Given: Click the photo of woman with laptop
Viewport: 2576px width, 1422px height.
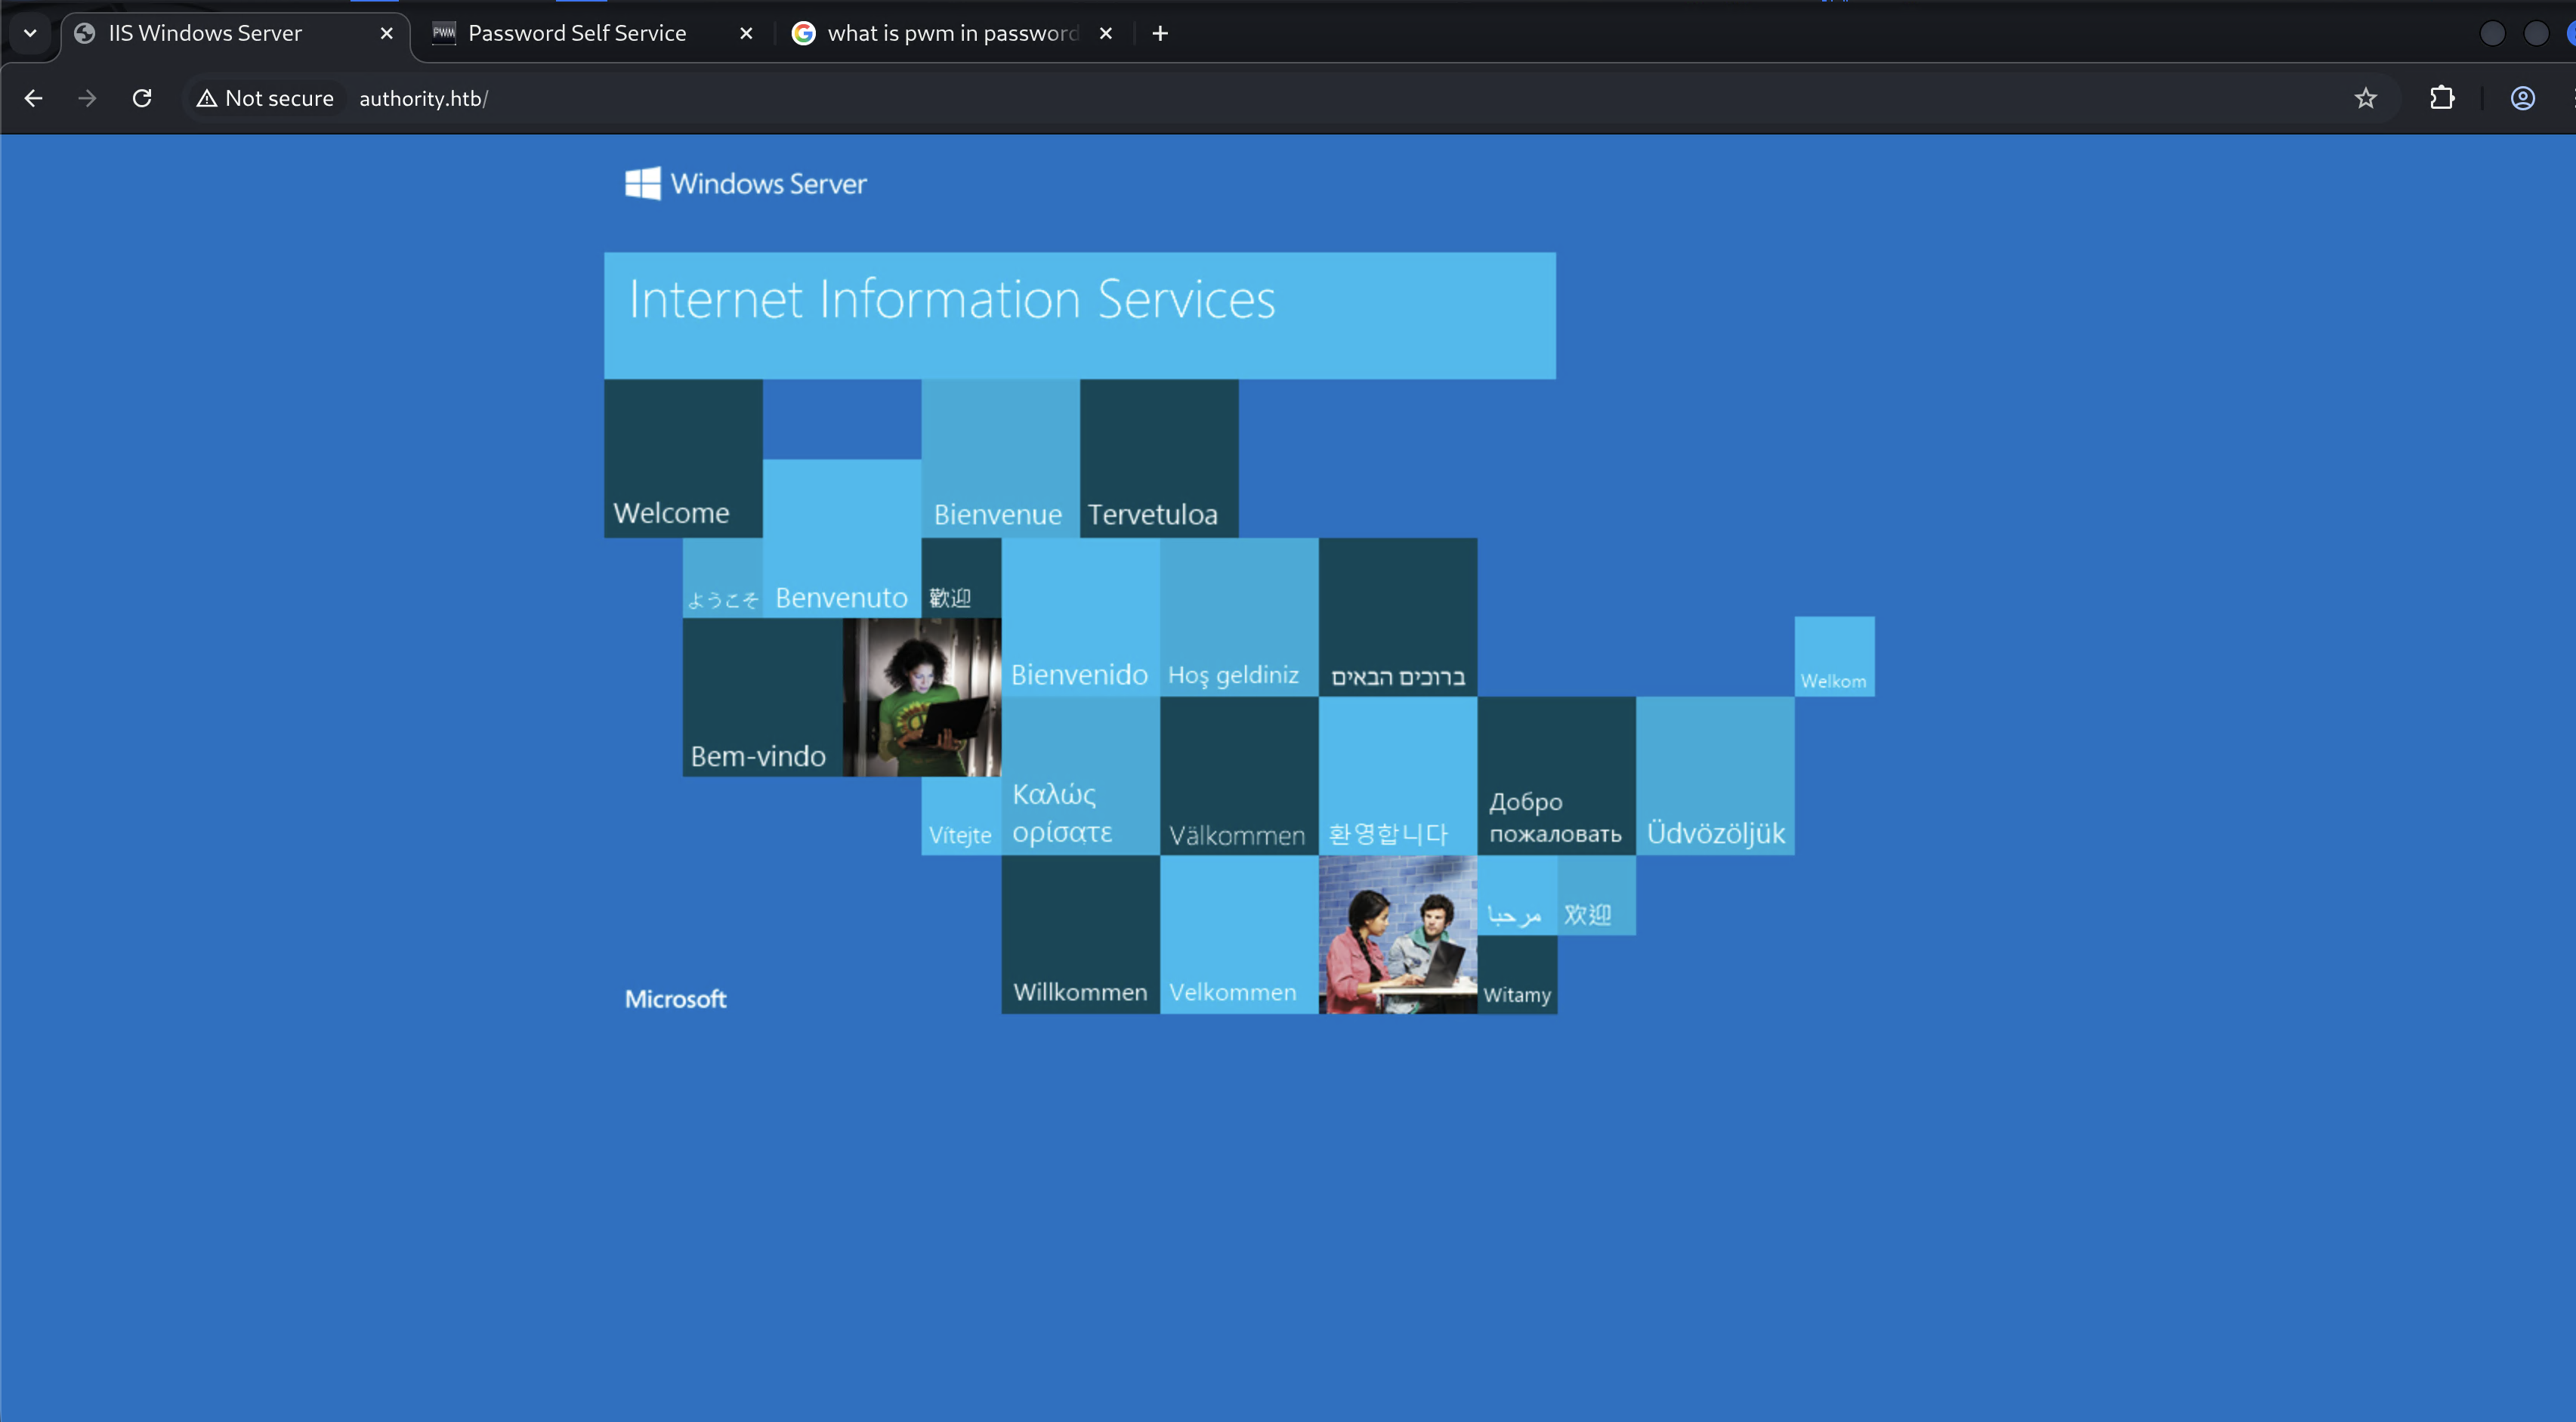Looking at the screenshot, I should click(x=922, y=697).
